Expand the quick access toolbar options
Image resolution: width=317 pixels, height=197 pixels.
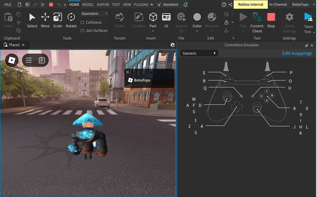(x=65, y=4)
